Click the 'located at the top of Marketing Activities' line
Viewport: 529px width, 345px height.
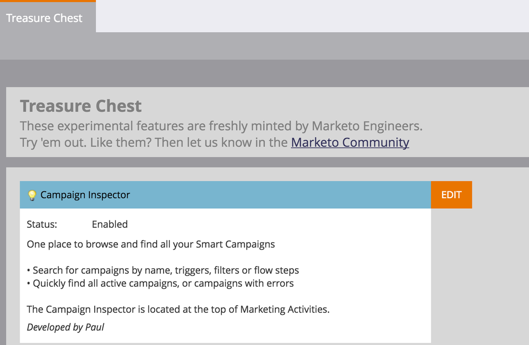click(178, 309)
